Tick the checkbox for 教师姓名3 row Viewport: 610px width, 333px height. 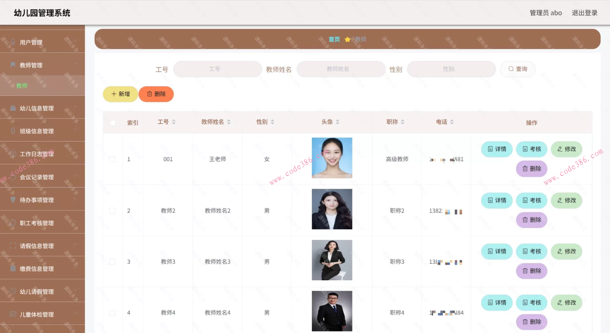point(112,262)
